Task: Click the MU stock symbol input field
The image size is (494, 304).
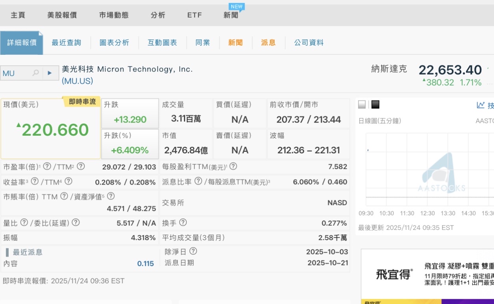Action: (16, 73)
